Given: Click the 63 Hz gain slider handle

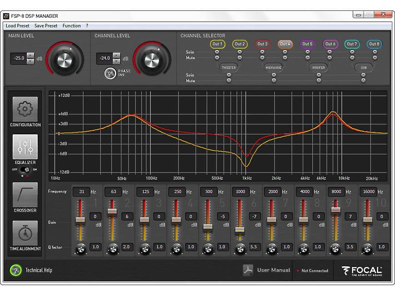Looking at the screenshot, I should tap(112, 211).
